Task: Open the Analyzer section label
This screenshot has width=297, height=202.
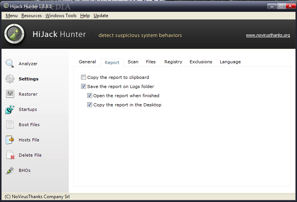Action: tap(28, 64)
